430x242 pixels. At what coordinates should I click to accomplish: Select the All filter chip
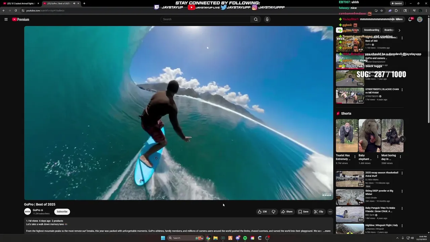click(x=339, y=30)
